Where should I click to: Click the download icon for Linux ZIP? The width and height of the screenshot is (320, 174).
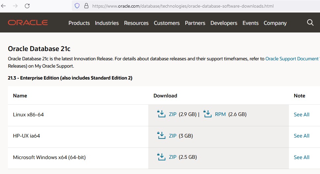(161, 114)
